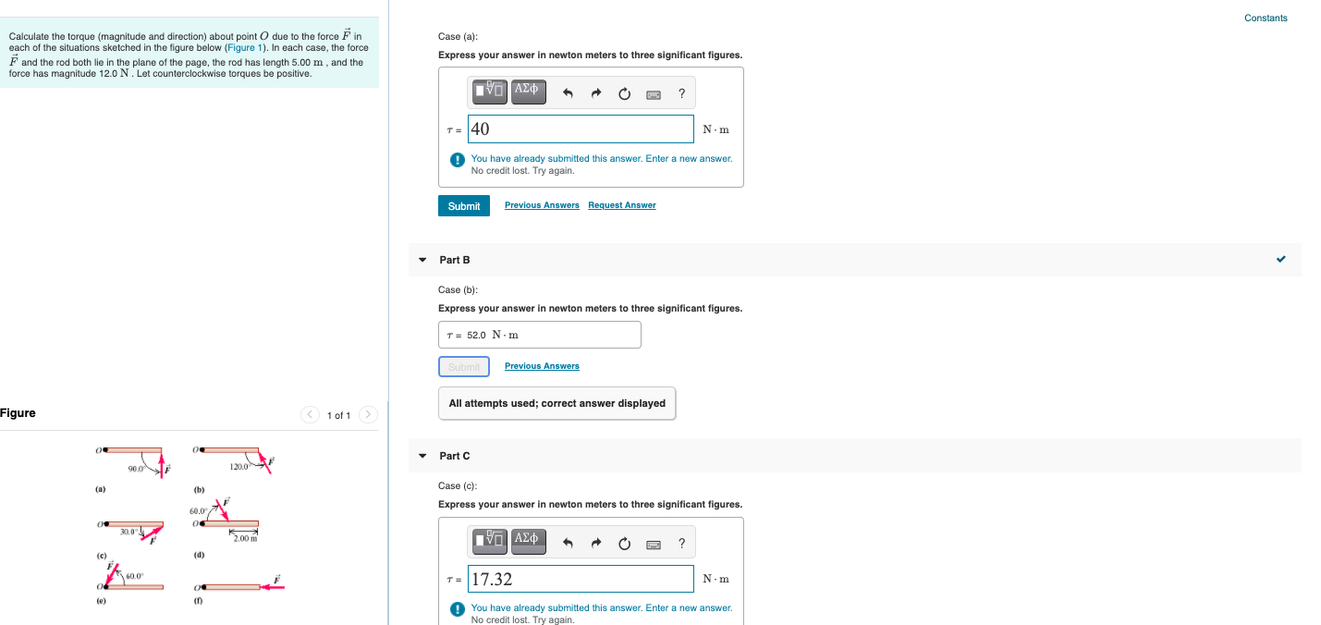Click the undo arrow in Part A equation toolbar
Screen dimensions: 1321x625
(569, 92)
